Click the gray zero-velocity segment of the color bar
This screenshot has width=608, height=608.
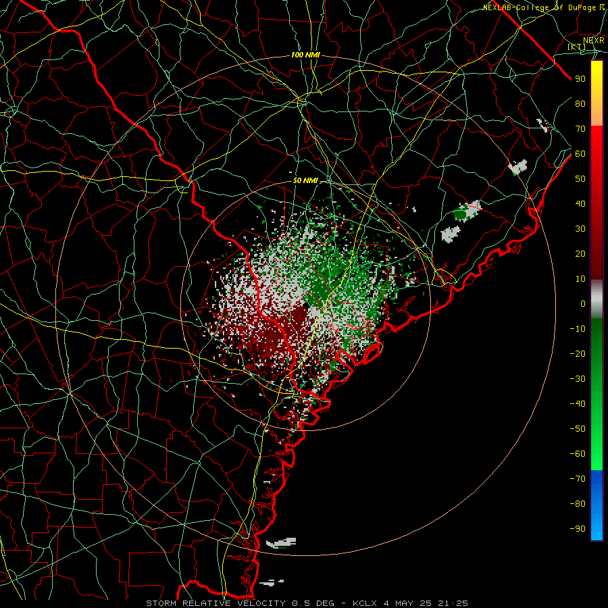click(x=597, y=299)
